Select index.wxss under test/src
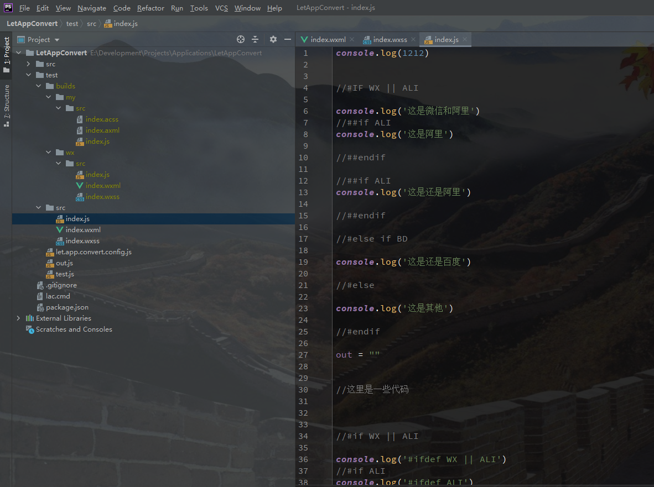The height and width of the screenshot is (487, 654). pyautogui.click(x=82, y=241)
